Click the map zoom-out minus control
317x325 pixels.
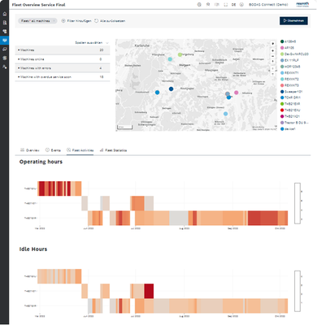(x=273, y=56)
